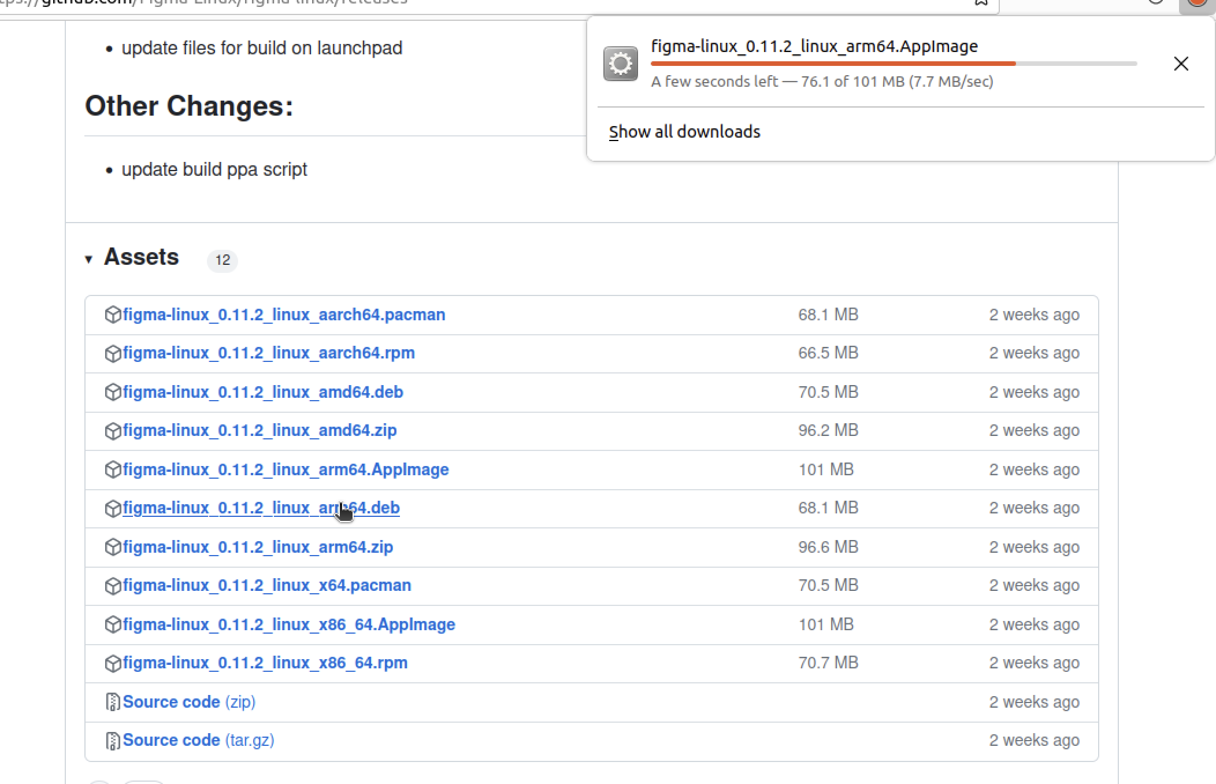The height and width of the screenshot is (784, 1216).
Task: Click the Assets heading
Action: tap(142, 257)
